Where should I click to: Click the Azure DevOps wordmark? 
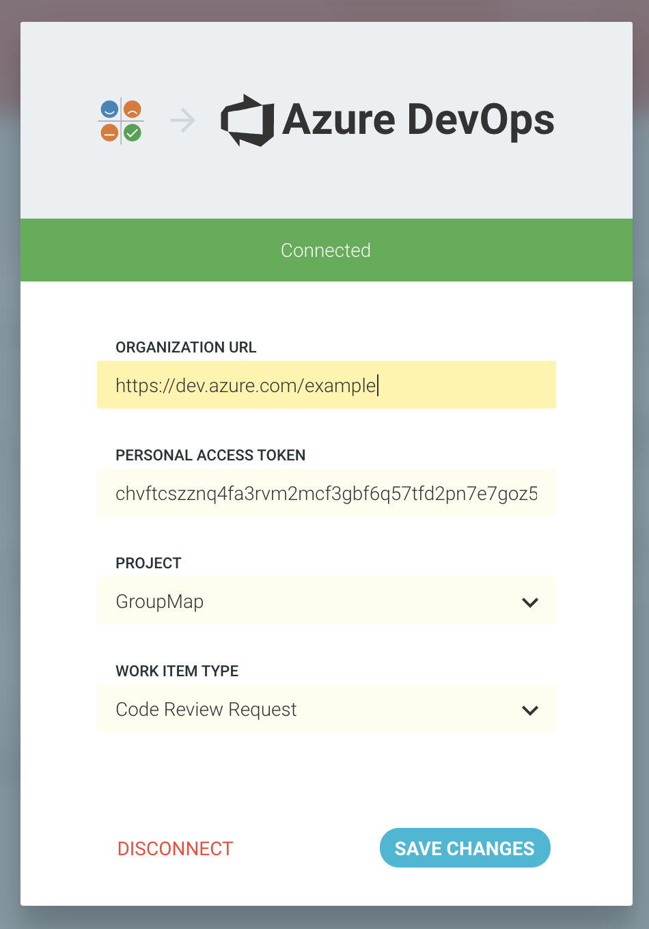(x=420, y=120)
